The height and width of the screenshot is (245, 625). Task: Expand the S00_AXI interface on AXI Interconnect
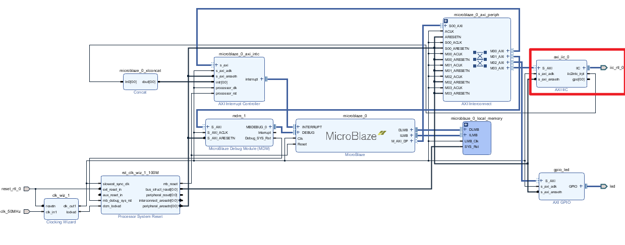pos(445,26)
